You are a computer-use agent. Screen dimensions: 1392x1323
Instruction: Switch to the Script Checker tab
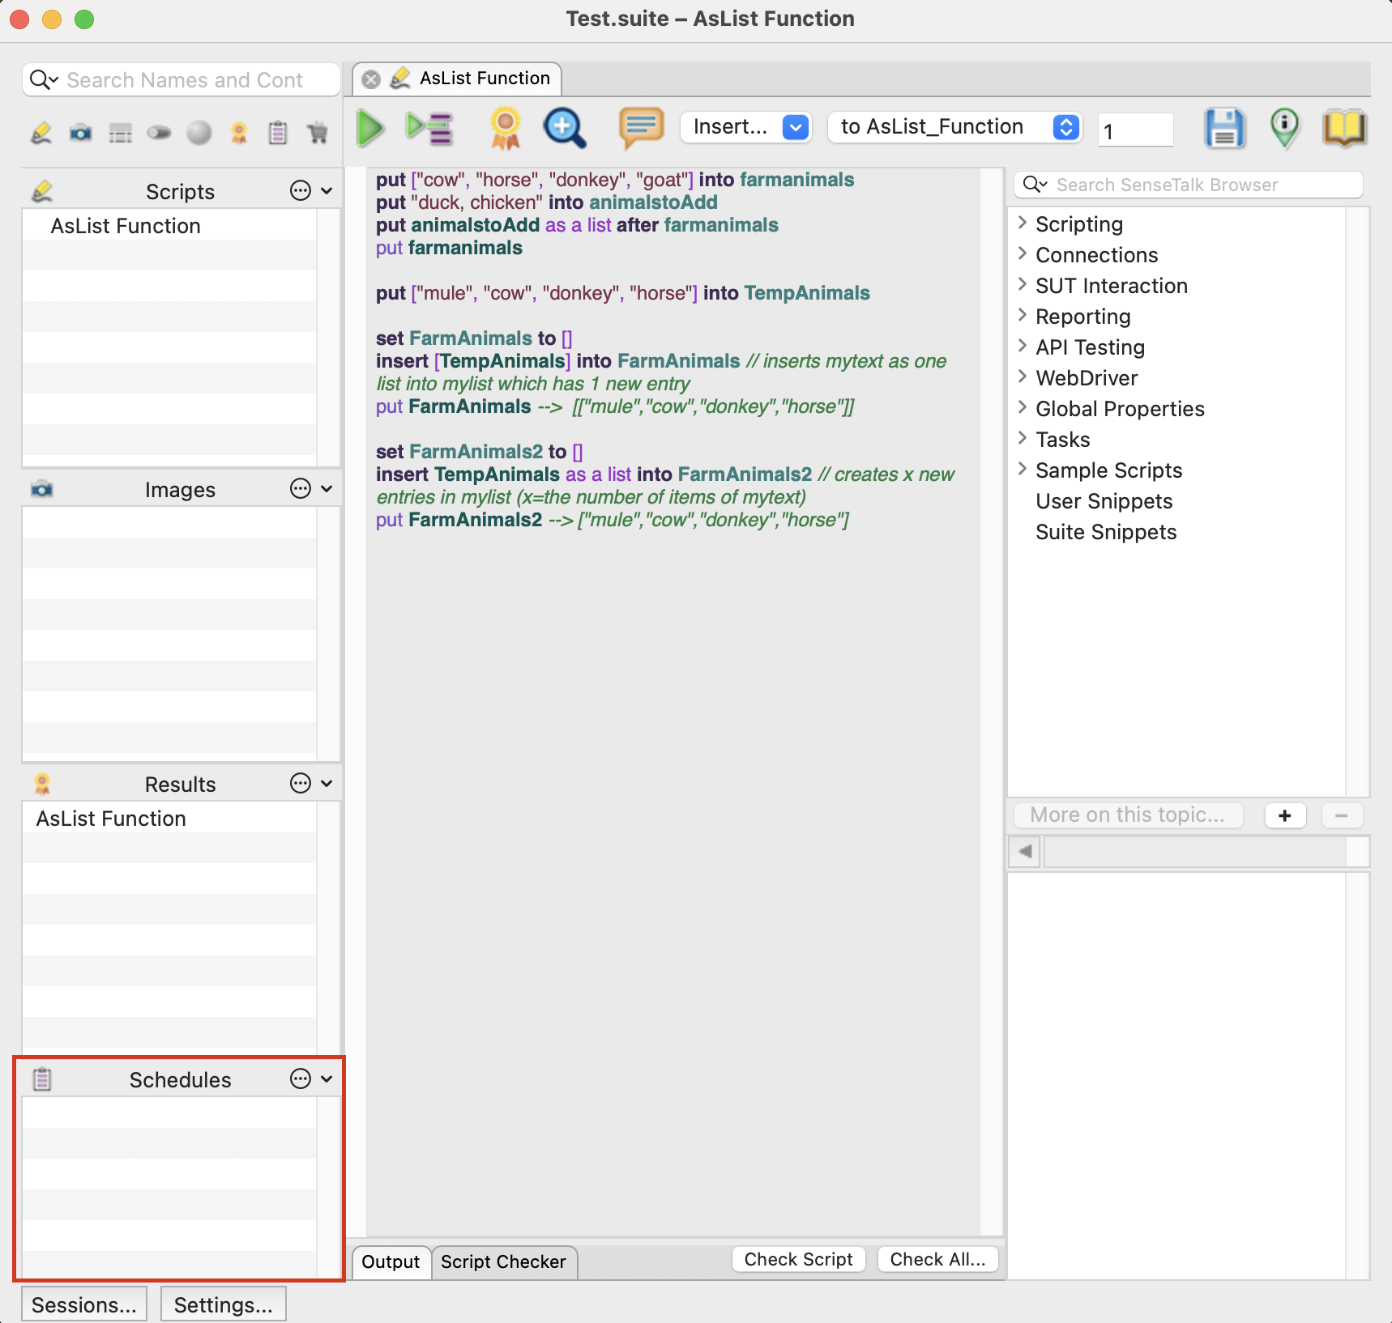point(503,1261)
